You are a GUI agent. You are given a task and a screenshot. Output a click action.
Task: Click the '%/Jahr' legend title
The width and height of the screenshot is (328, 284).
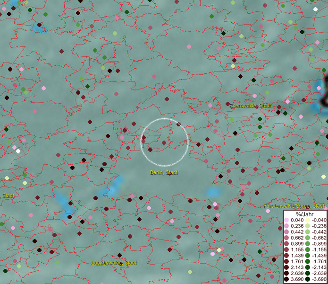(x=305, y=214)
